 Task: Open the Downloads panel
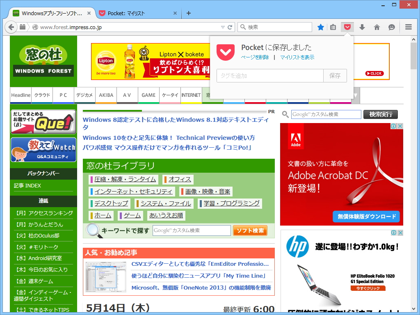coord(362,27)
